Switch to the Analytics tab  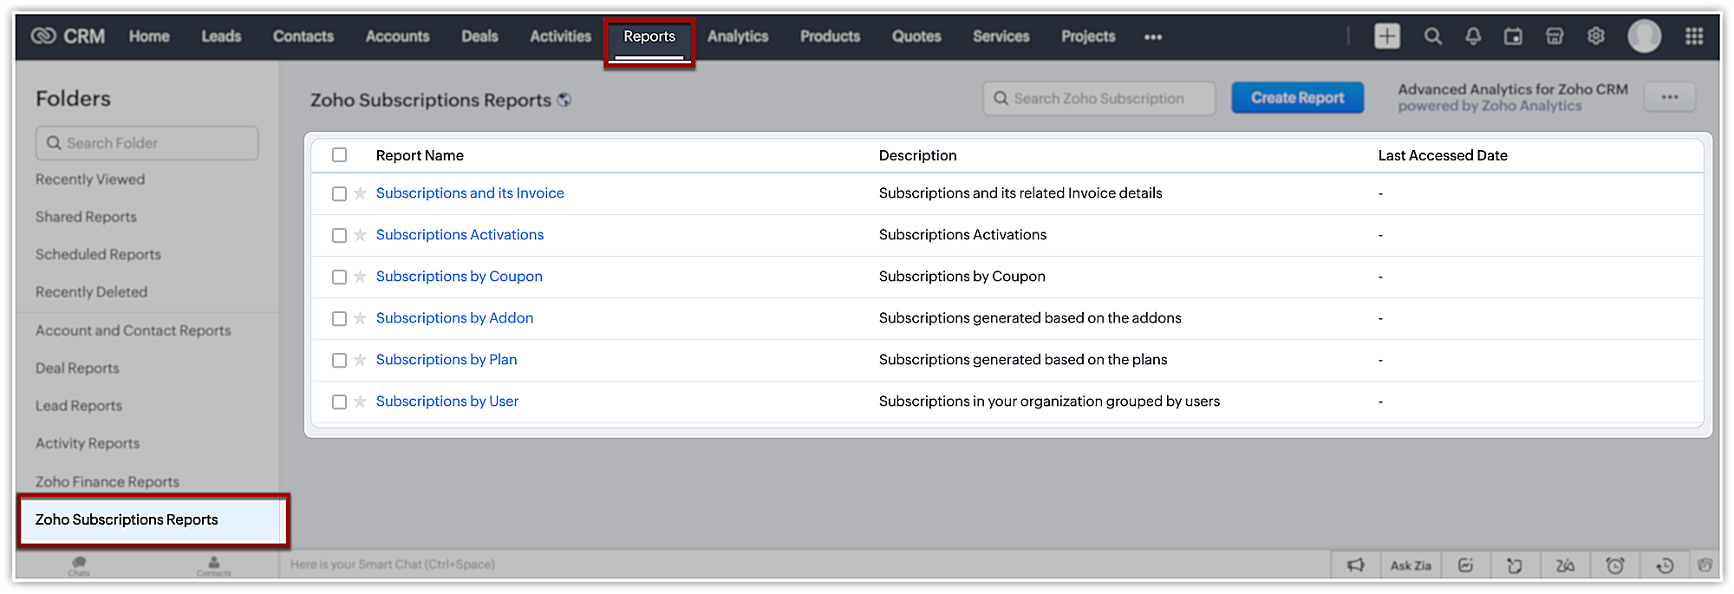(737, 36)
